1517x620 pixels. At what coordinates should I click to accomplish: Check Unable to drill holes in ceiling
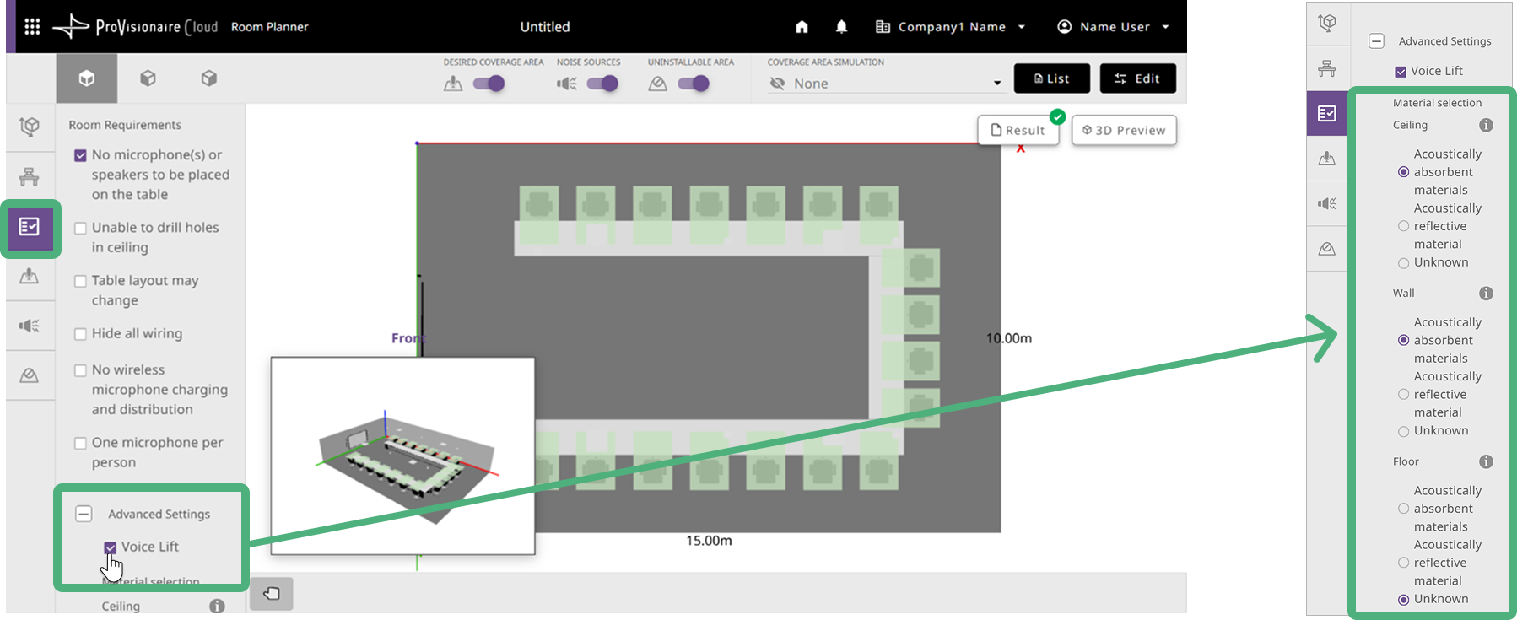(81, 229)
